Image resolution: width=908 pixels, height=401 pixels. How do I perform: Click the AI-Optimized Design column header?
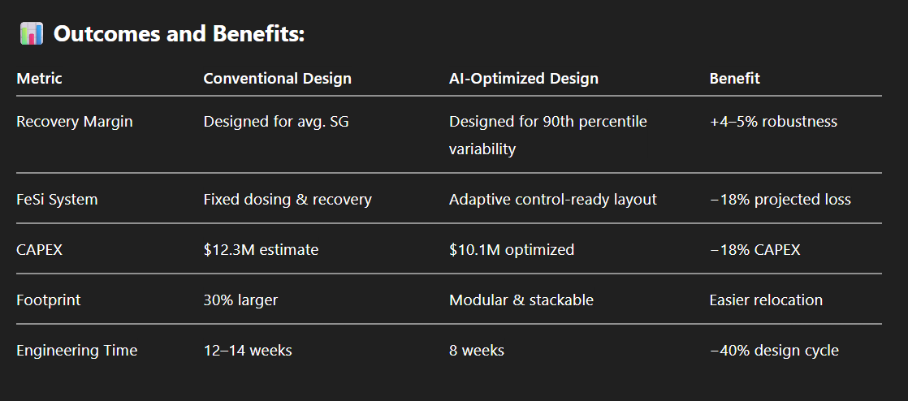pos(524,78)
